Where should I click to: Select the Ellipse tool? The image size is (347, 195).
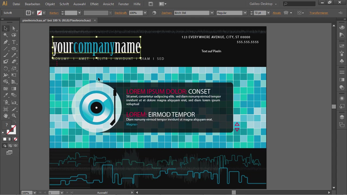click(14, 49)
